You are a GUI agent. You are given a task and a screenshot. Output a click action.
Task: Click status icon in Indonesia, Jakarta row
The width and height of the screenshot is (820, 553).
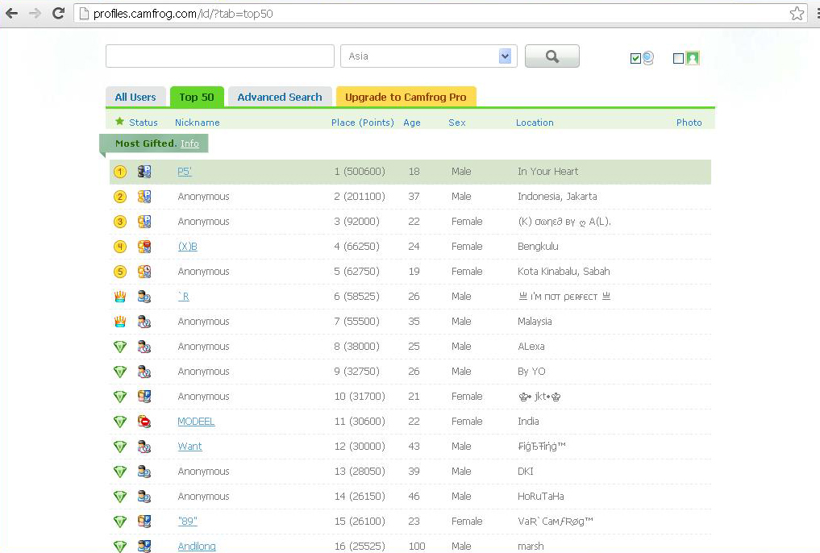point(144,197)
